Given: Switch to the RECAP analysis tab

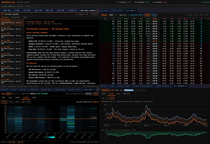Looking at the screenshot, I should click(x=25, y=18).
